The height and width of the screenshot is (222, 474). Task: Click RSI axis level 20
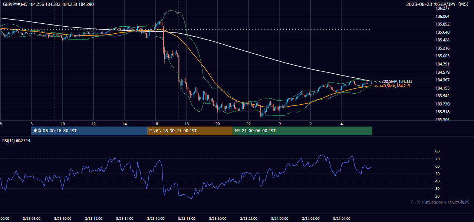pos(437,196)
